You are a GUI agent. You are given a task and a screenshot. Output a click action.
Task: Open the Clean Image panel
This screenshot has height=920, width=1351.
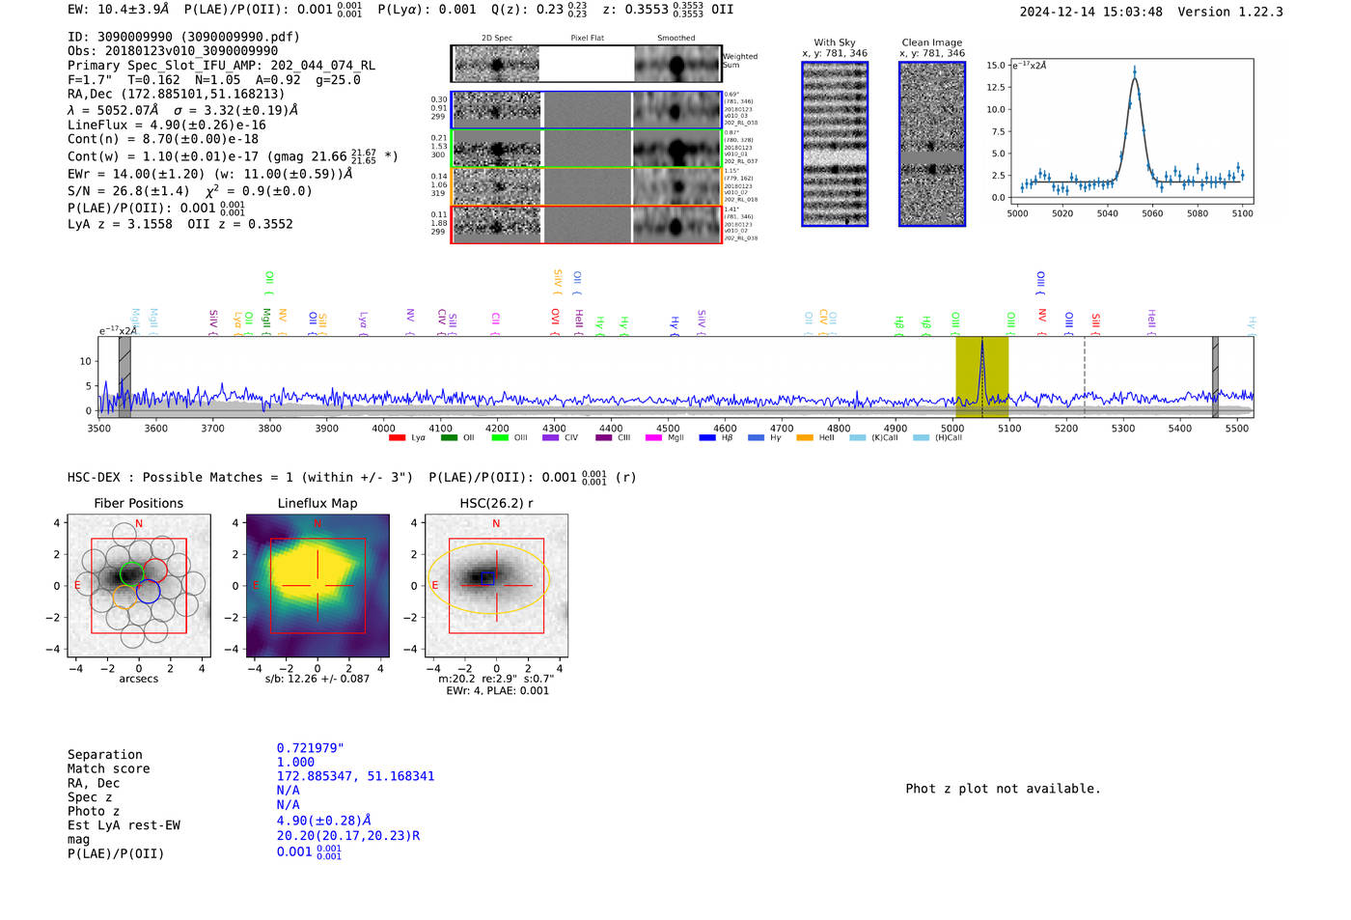point(932,144)
